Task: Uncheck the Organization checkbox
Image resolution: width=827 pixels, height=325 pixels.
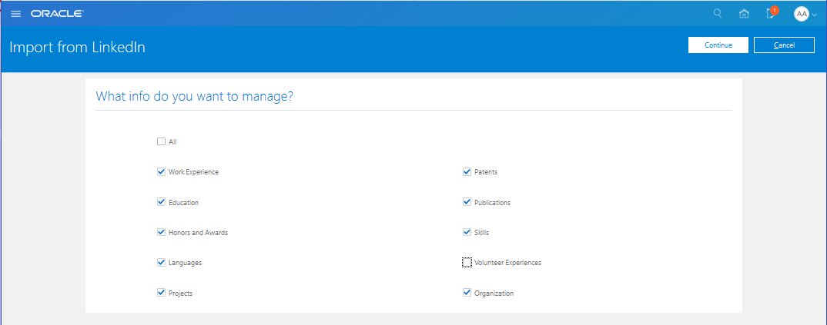Action: pos(467,293)
